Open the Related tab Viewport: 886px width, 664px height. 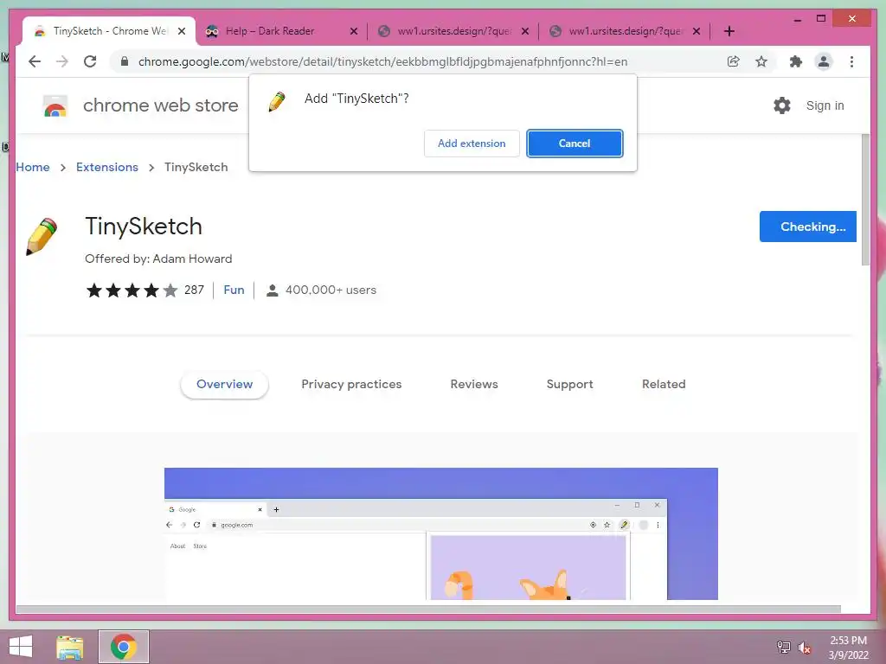pos(664,385)
